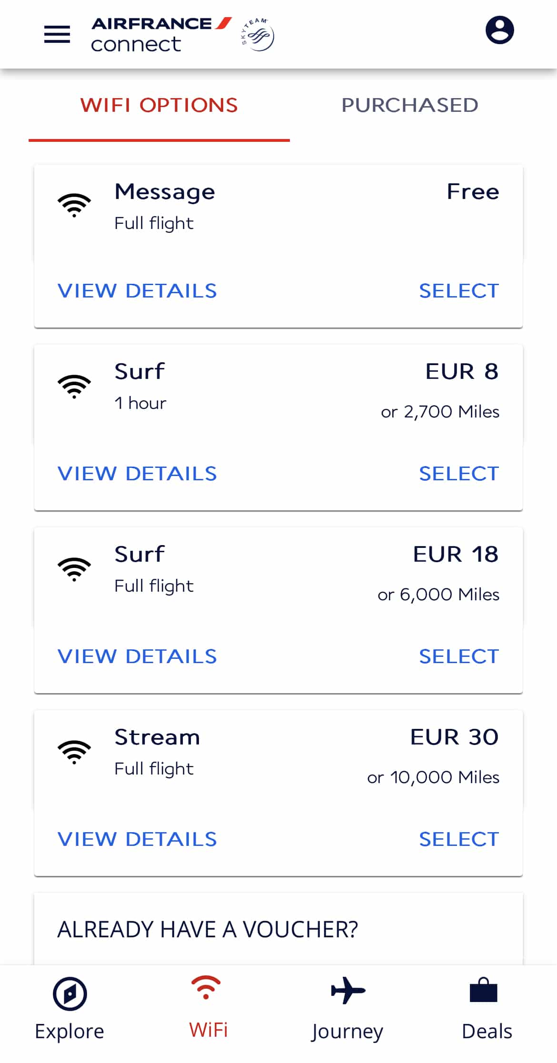View details of the Message pass

[x=137, y=291]
